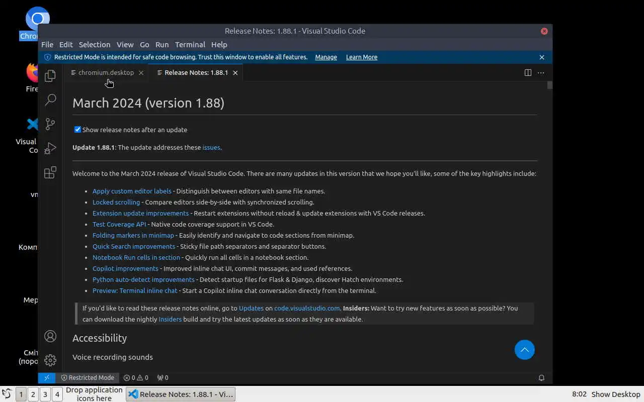Switch to the Release Notes: 1.88.1 tab
This screenshot has height=402, width=644.
click(x=196, y=72)
